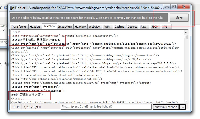This screenshot has height=119, width=200.
Task: Select the TextView tab
Action: click(x=49, y=26)
